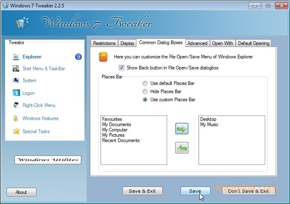Select Hide Places Bar option
The width and height of the screenshot is (290, 204).
click(145, 92)
